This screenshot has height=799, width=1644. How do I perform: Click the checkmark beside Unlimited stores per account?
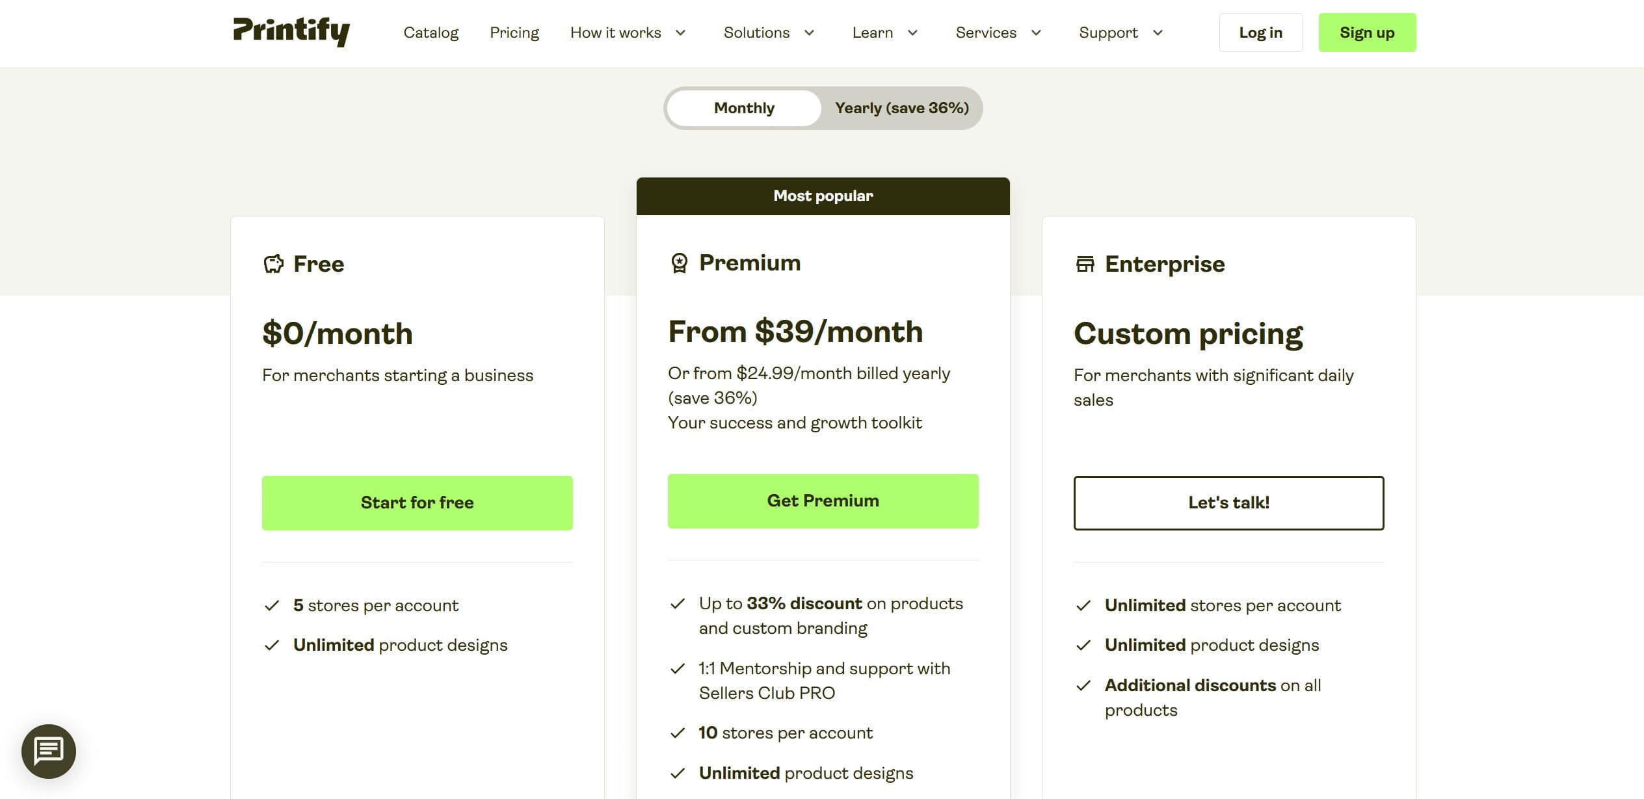point(1083,606)
